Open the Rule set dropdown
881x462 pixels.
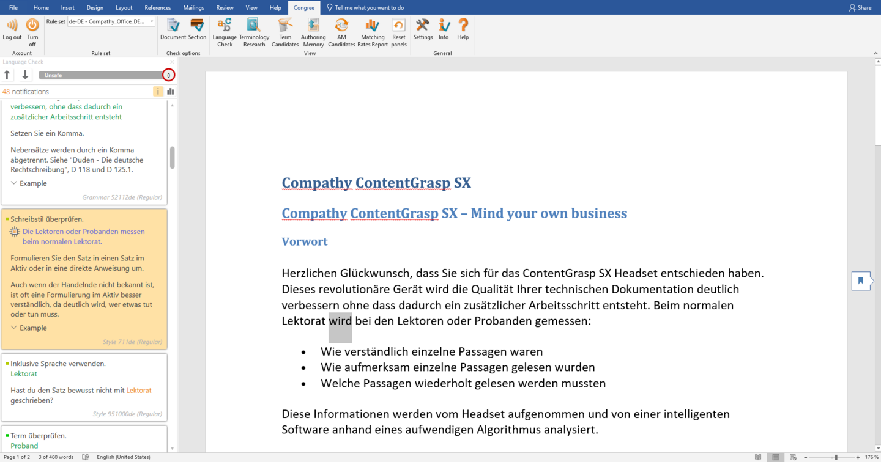coord(152,21)
